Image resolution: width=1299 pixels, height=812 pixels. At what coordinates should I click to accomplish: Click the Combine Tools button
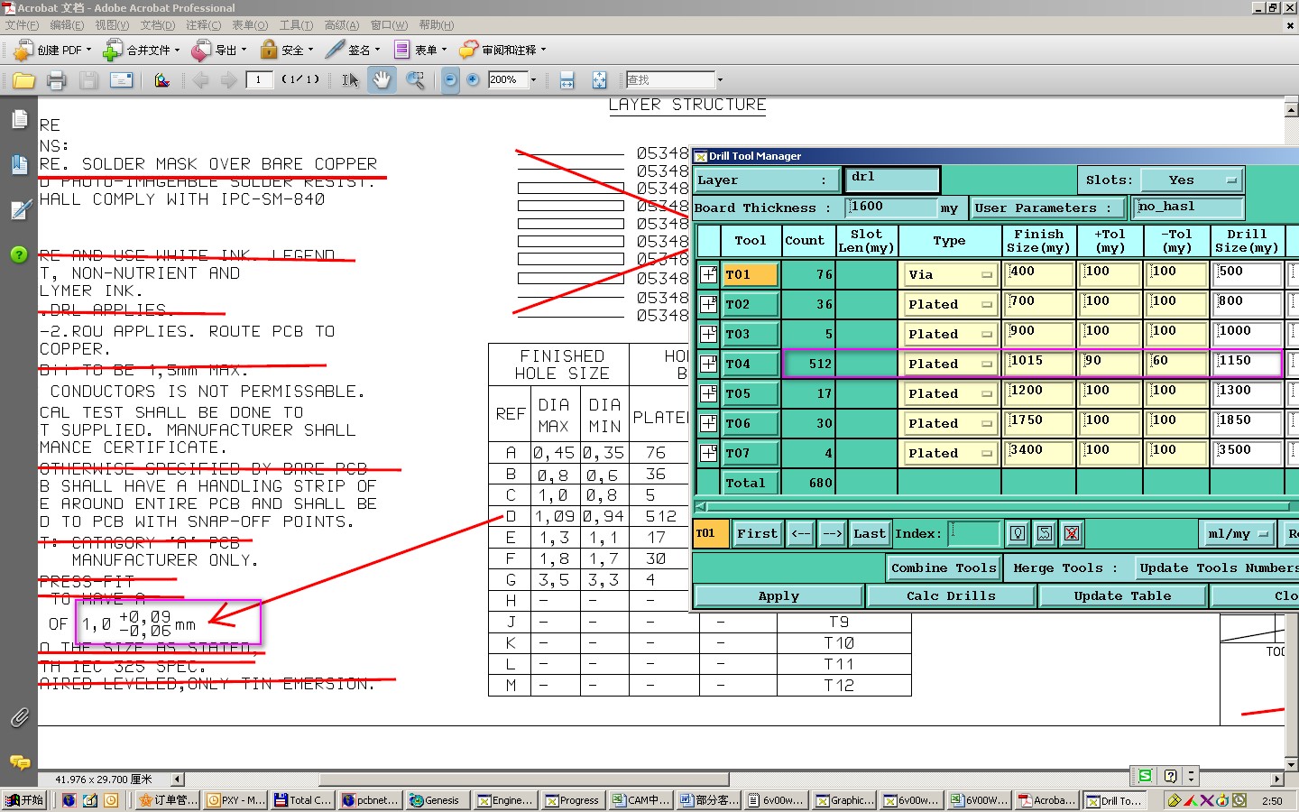(x=944, y=567)
